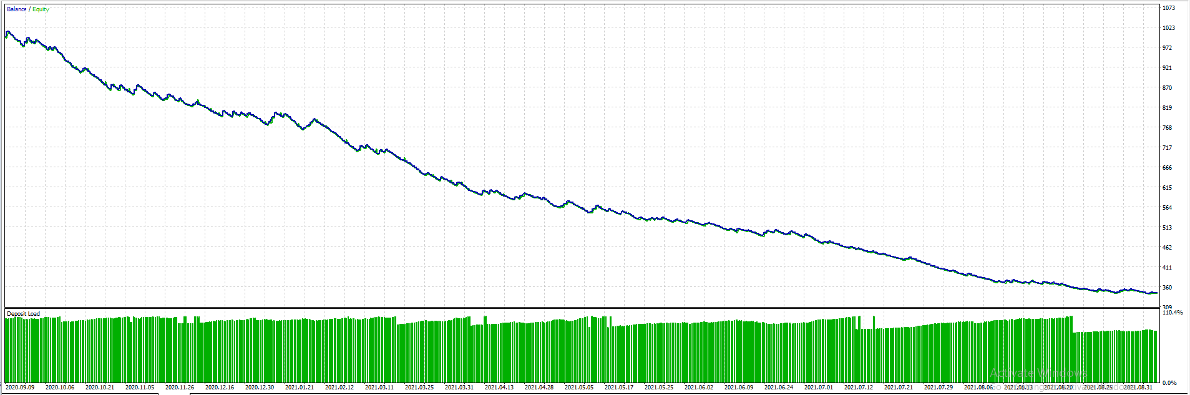The image size is (1190, 395).
Task: Select the 768 value on balance axis
Action: [1167, 128]
